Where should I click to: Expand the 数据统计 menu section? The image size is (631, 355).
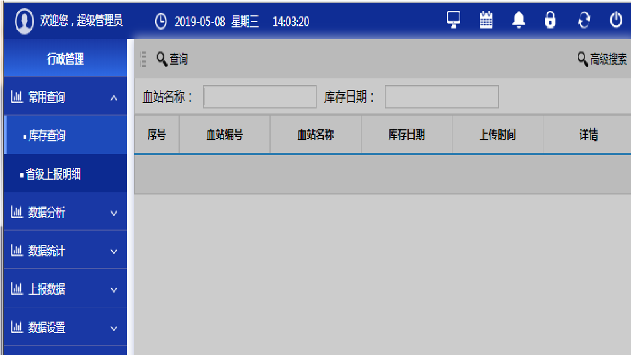coord(65,250)
